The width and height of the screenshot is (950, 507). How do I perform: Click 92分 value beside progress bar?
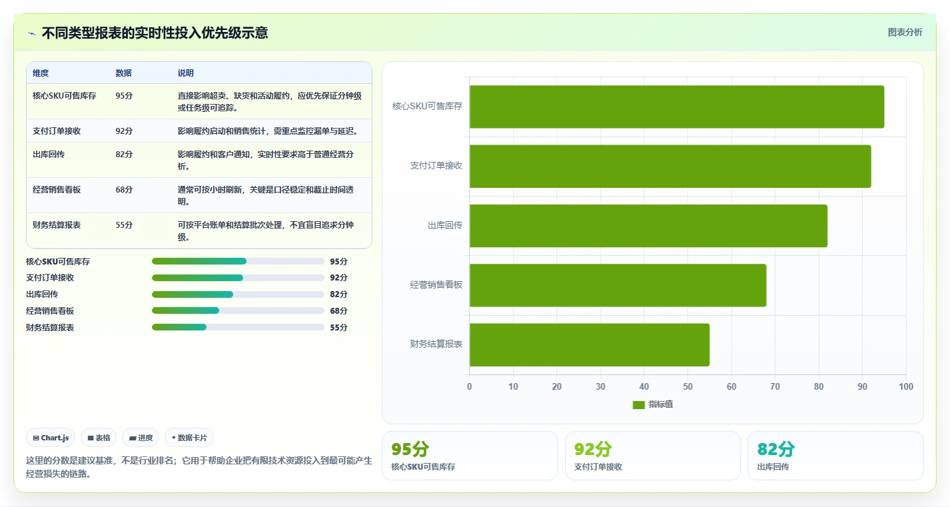tap(338, 278)
